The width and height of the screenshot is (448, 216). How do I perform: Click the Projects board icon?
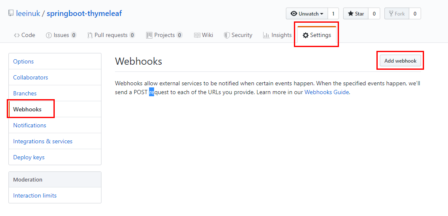pos(149,35)
